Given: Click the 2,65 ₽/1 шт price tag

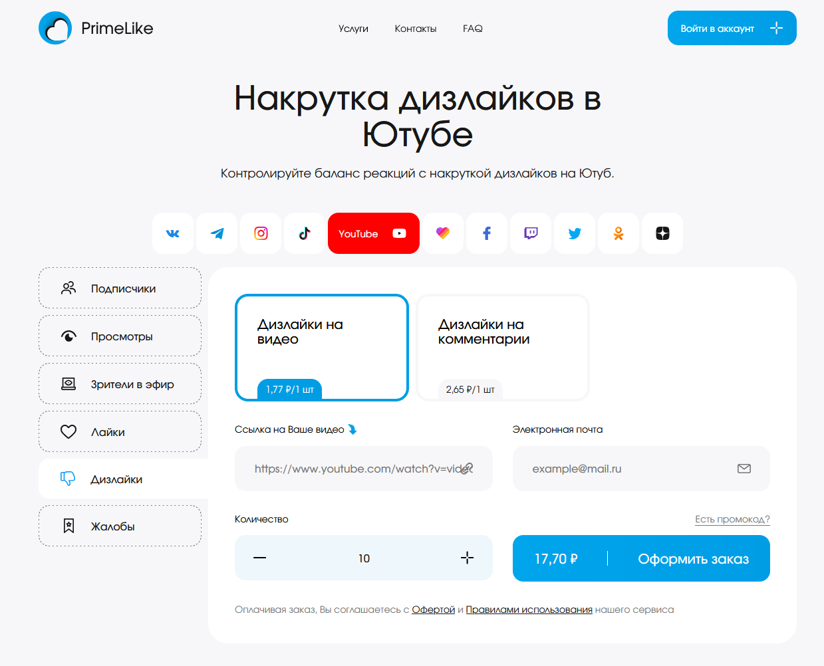Looking at the screenshot, I should click(470, 389).
